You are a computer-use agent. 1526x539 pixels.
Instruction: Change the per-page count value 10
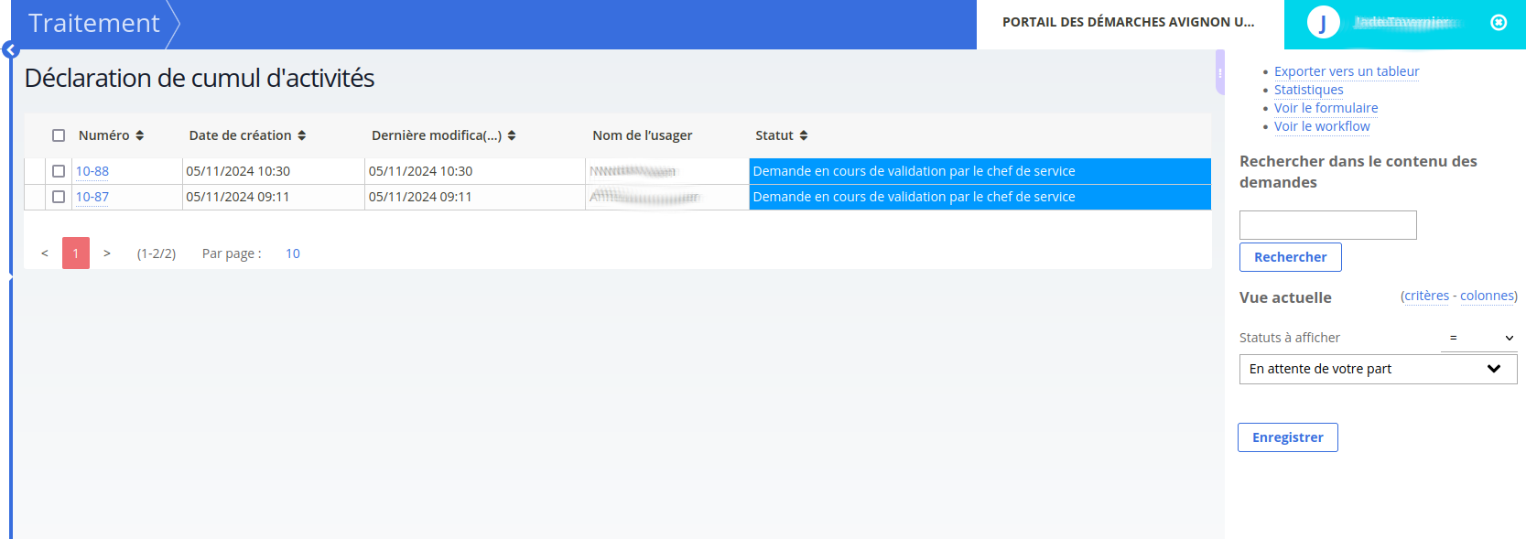pos(293,253)
